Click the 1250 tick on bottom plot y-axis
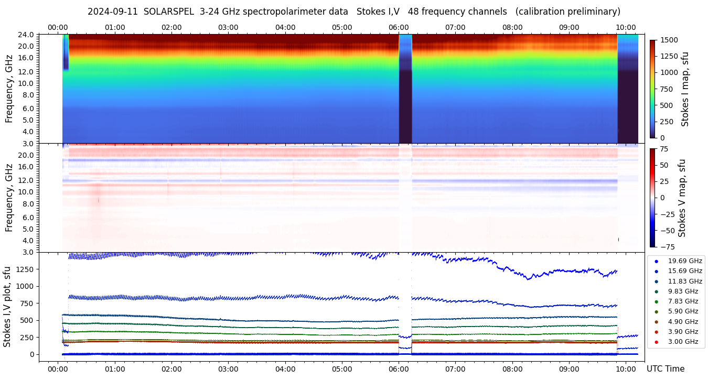 (x=24, y=269)
